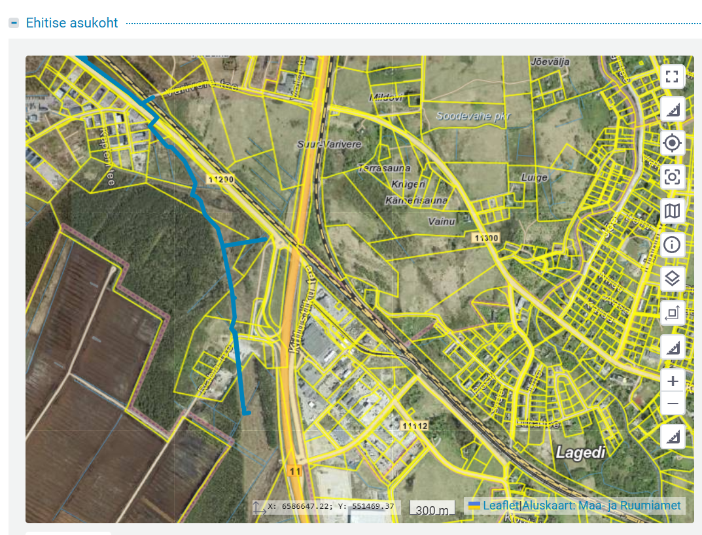
Task: Click the Lagedi label on the map
Action: (578, 452)
